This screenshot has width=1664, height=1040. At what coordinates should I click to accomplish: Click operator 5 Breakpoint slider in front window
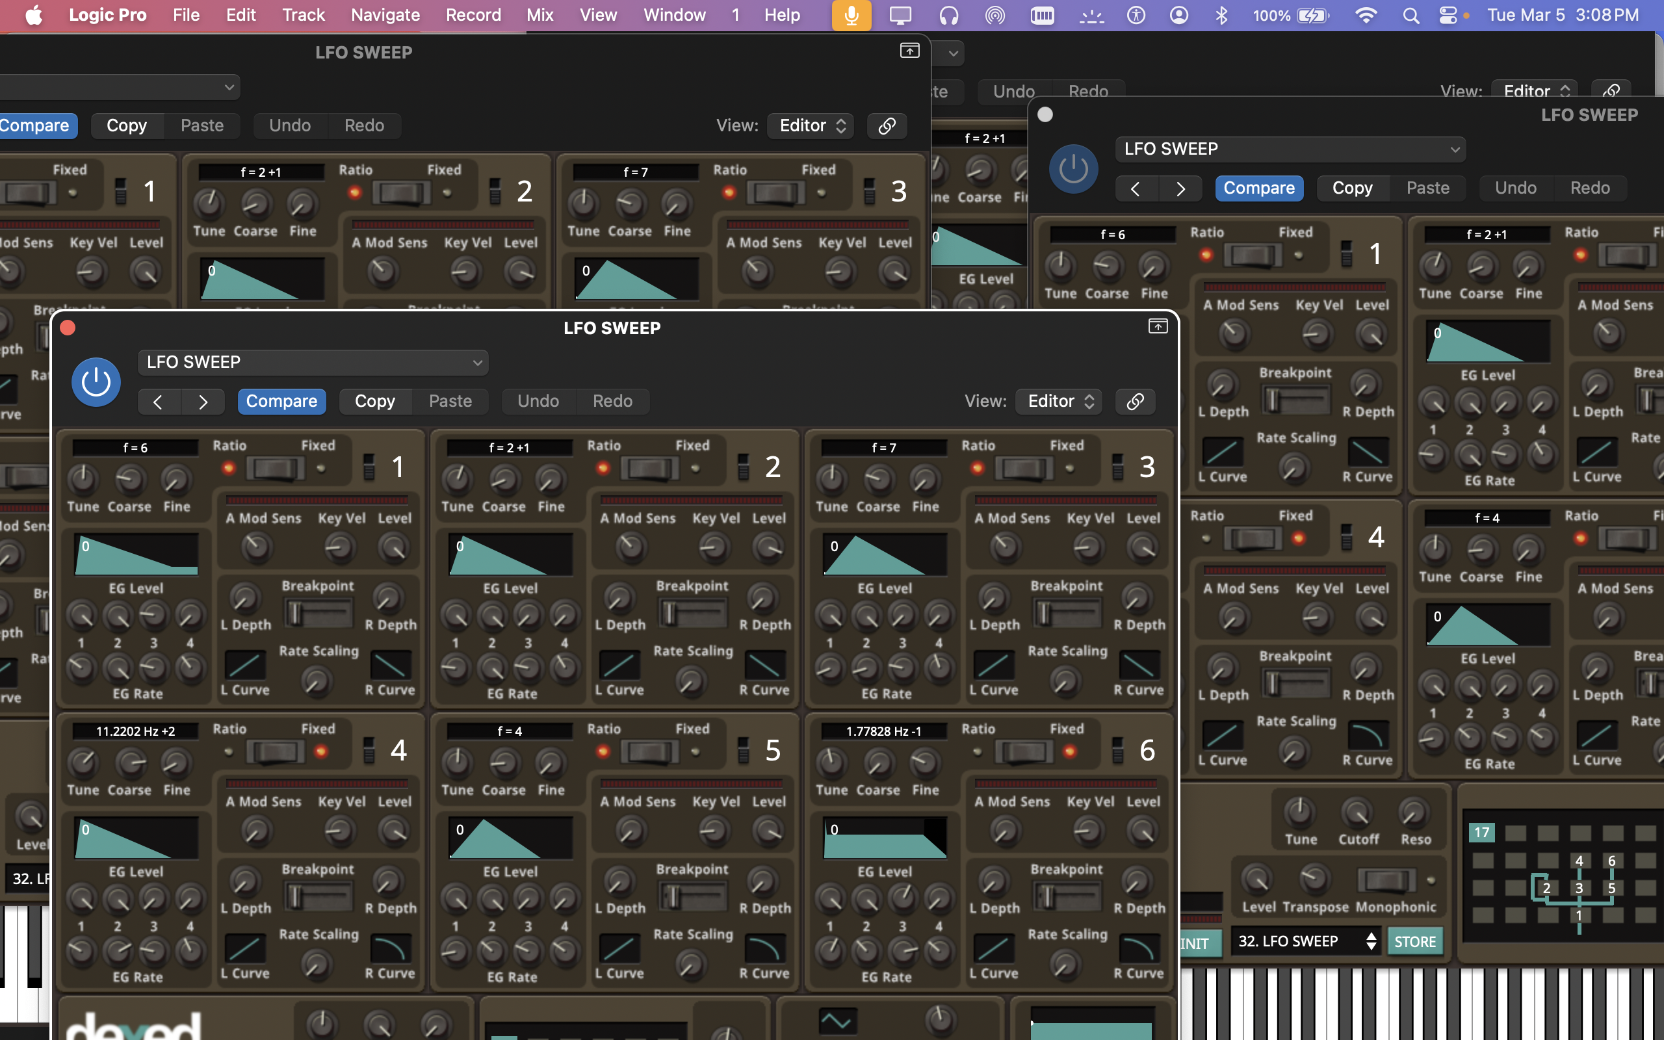point(693,897)
